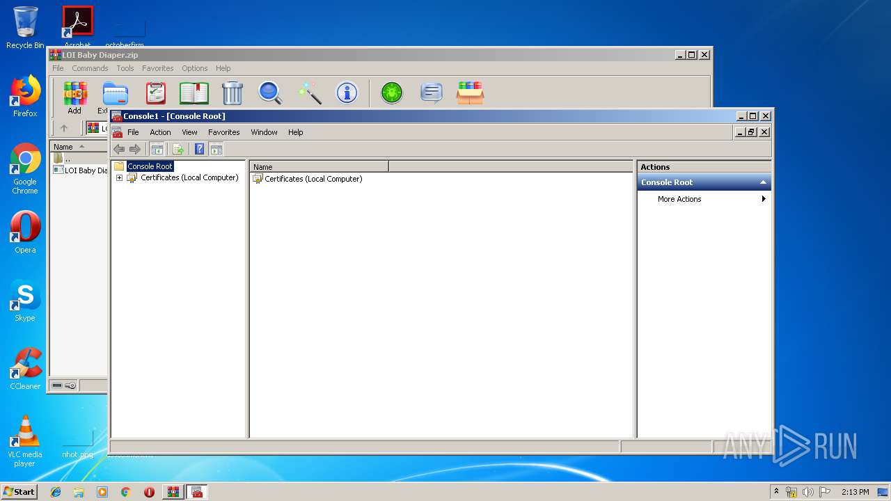This screenshot has height=501, width=891.
Task: Open Console1 View menu
Action: pyautogui.click(x=189, y=132)
